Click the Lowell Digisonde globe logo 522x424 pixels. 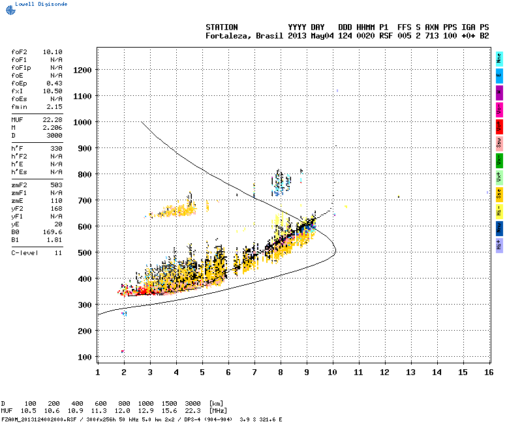tap(10, 10)
